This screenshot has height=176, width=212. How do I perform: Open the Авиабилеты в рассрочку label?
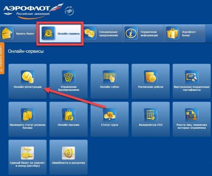[x=69, y=163]
